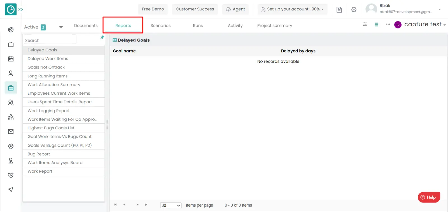Viewport: 448px width, 212px height.
Task: Expand the left sidebar with chevron arrows
Action: 21,9
